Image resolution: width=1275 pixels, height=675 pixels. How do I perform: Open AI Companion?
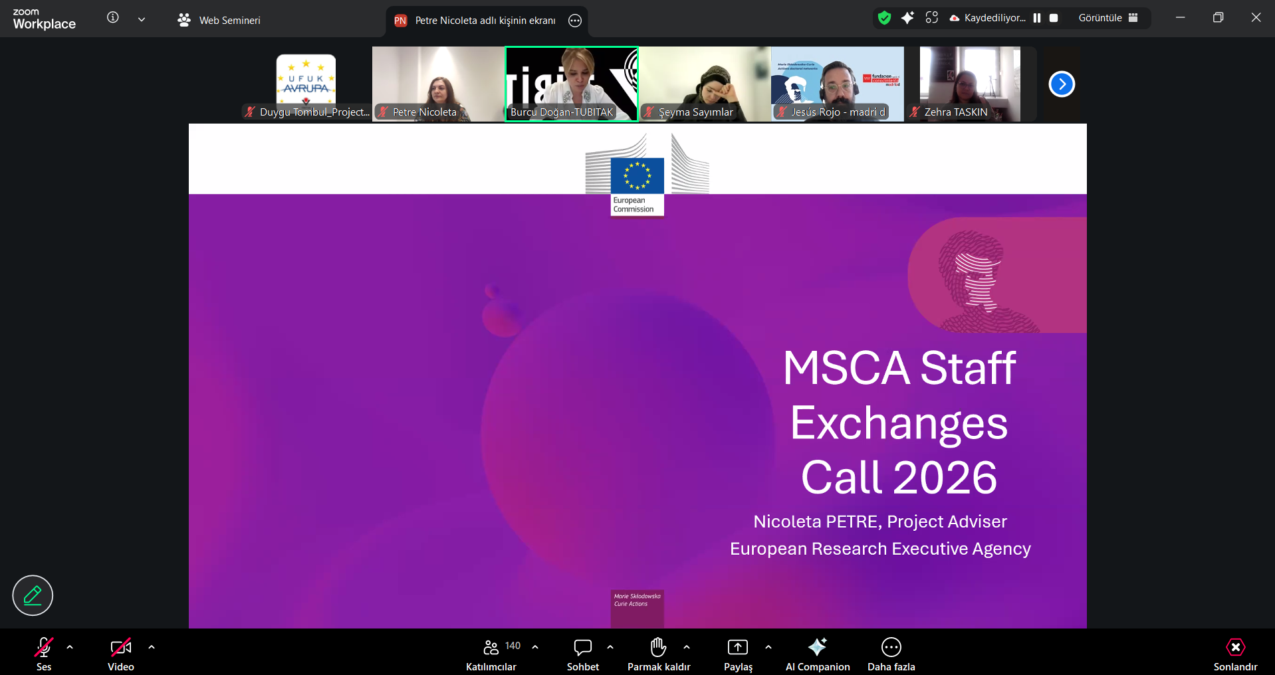tap(817, 653)
